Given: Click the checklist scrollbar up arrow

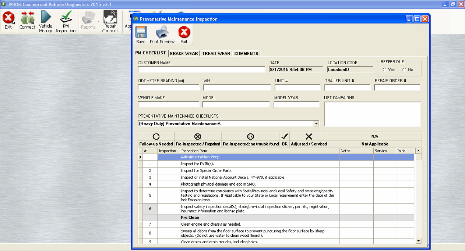Looking at the screenshot, I should [x=418, y=151].
